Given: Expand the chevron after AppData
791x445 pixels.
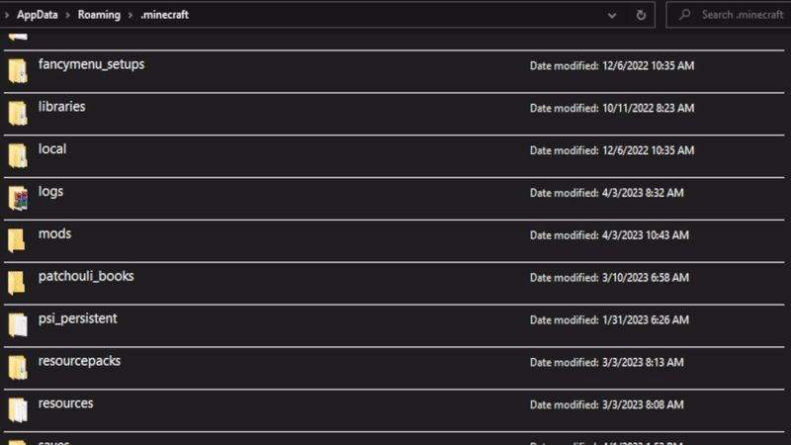Looking at the screenshot, I should tap(67, 15).
